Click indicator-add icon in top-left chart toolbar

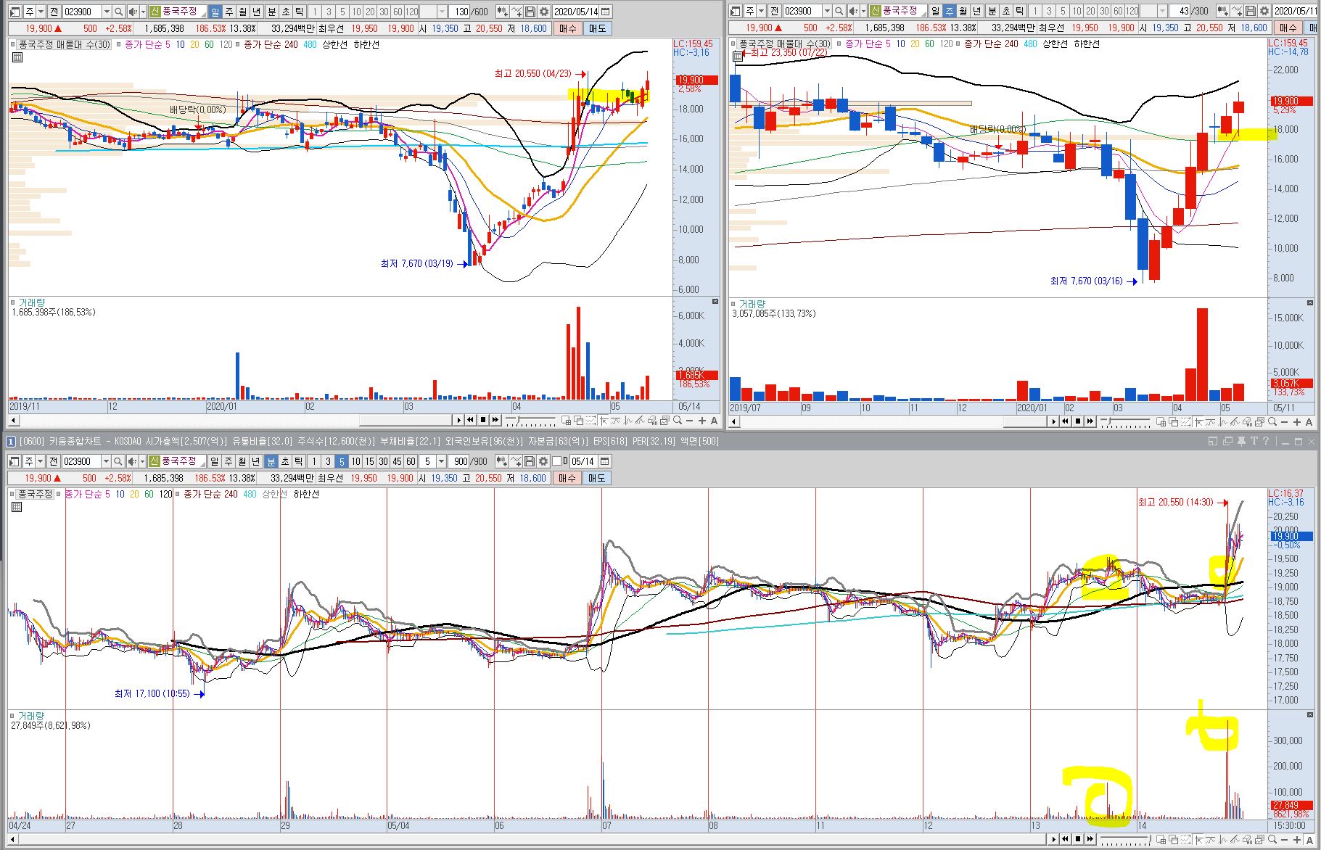pos(502,12)
